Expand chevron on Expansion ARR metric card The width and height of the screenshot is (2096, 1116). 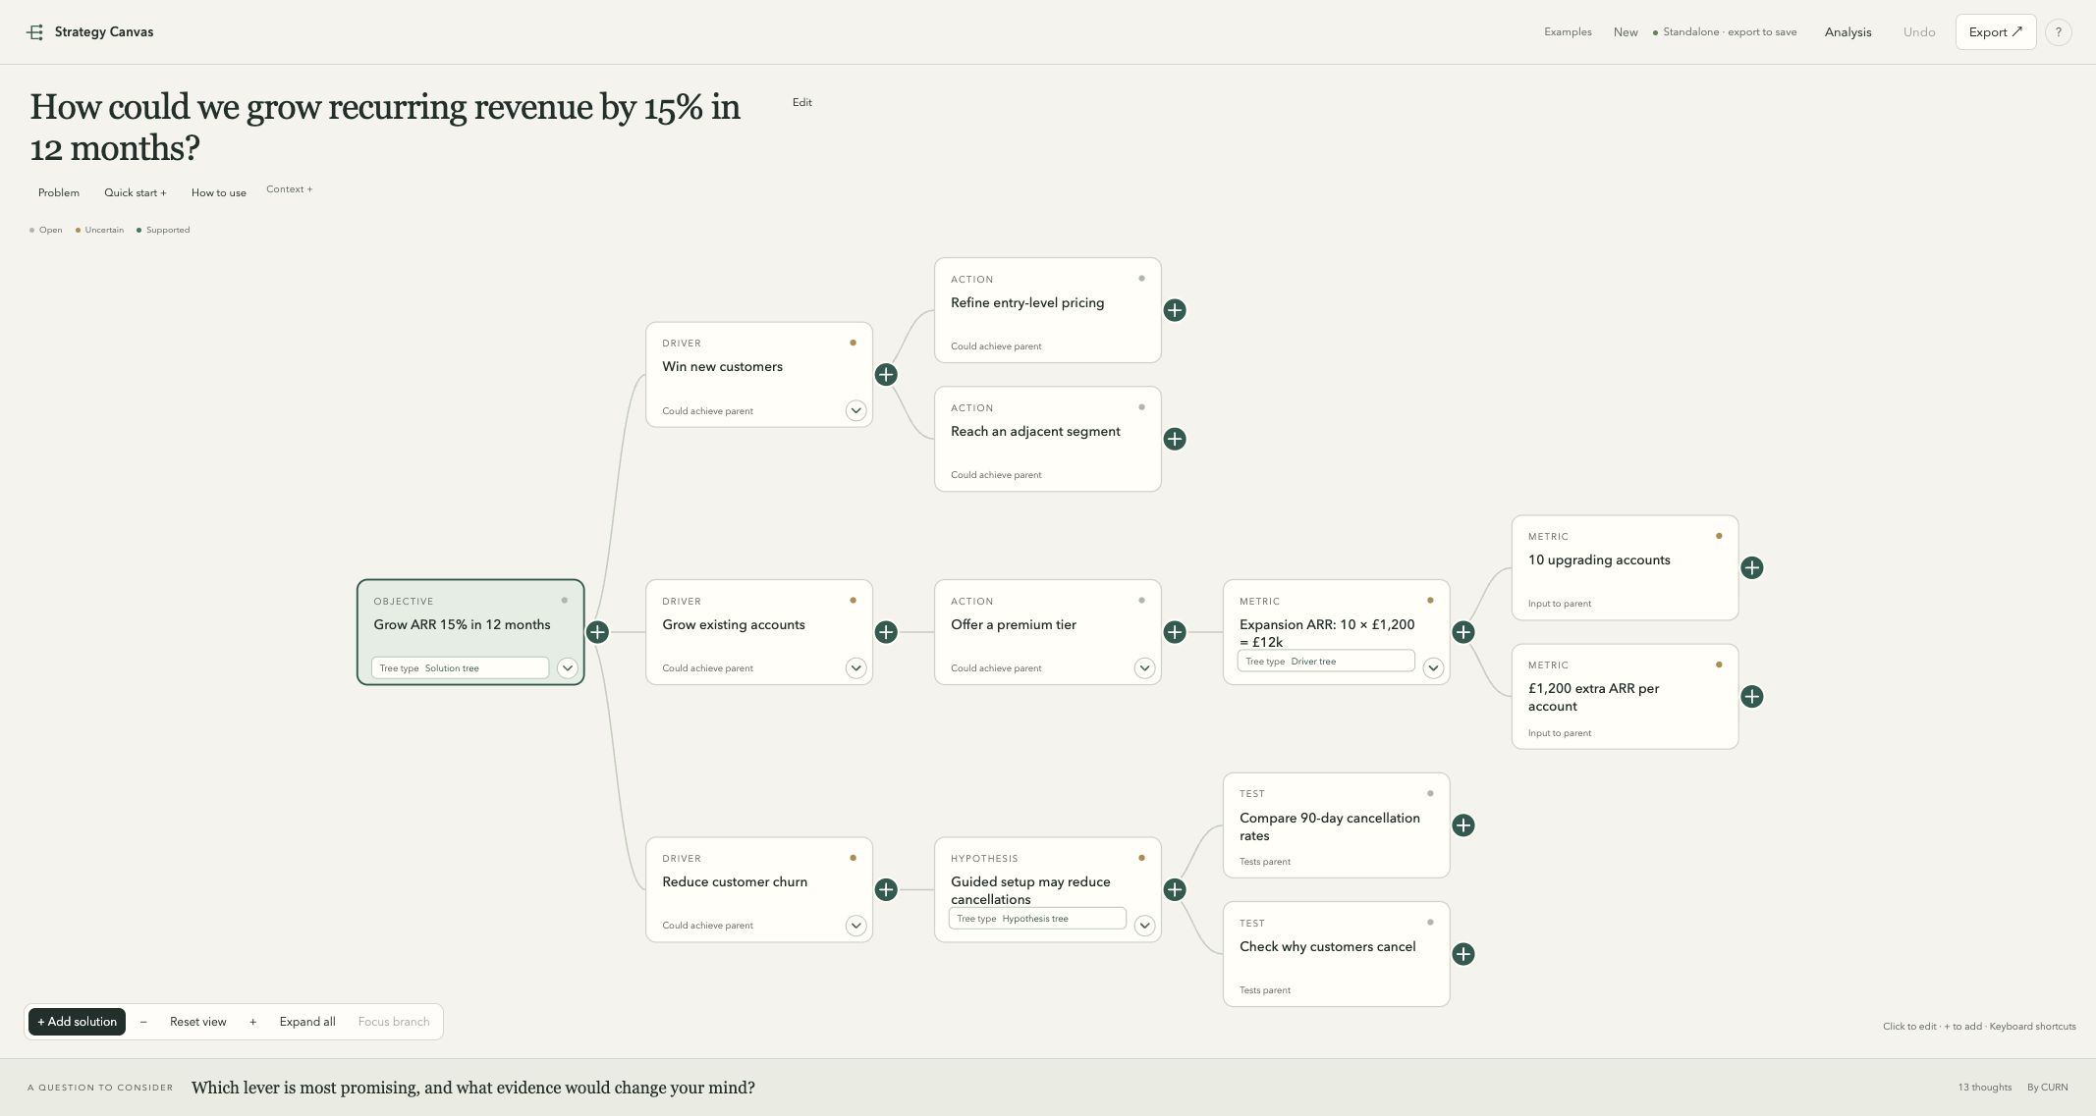click(x=1433, y=667)
